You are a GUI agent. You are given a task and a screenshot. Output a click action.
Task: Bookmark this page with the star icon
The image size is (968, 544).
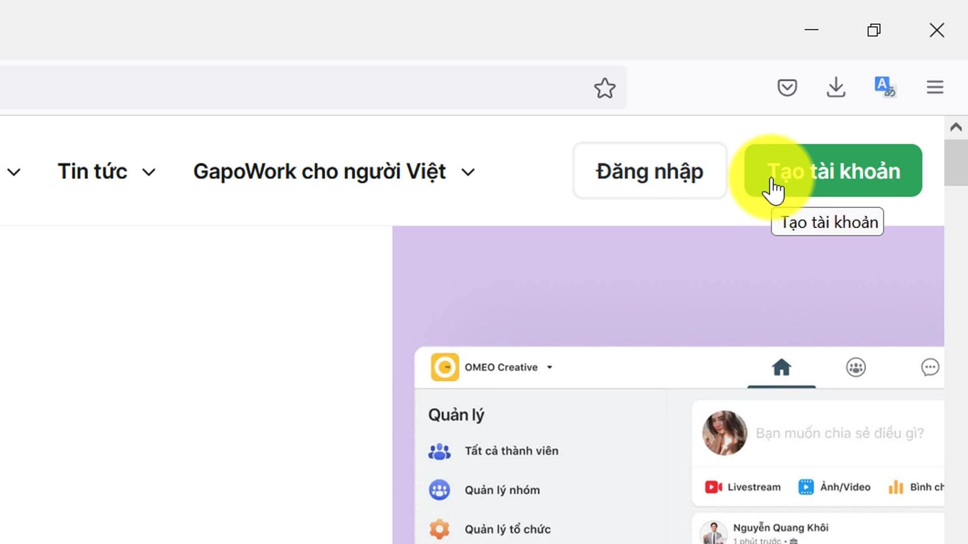[604, 88]
